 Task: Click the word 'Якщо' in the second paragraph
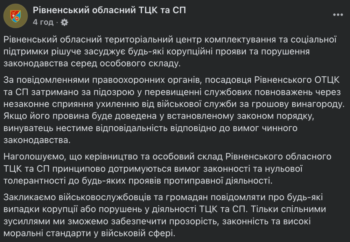tap(15, 116)
